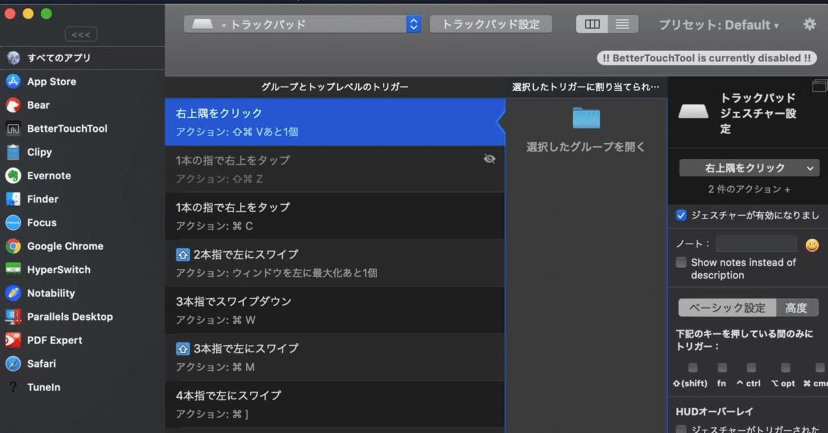Choose the Notability pencil icon

[14, 293]
